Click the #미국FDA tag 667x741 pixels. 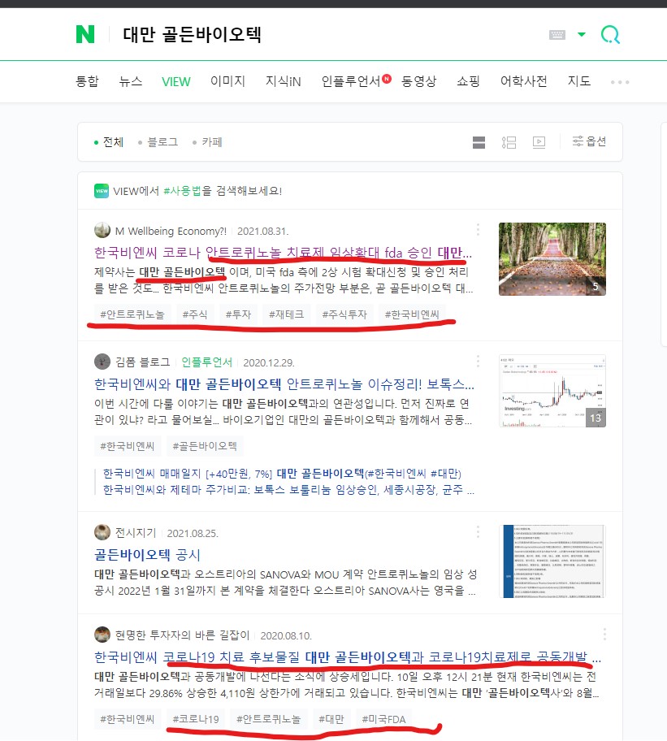point(383,719)
